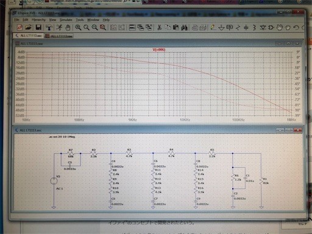This screenshot has height=234, width=312.
Task: Click the C3 capacitor label
Action: 69,163
